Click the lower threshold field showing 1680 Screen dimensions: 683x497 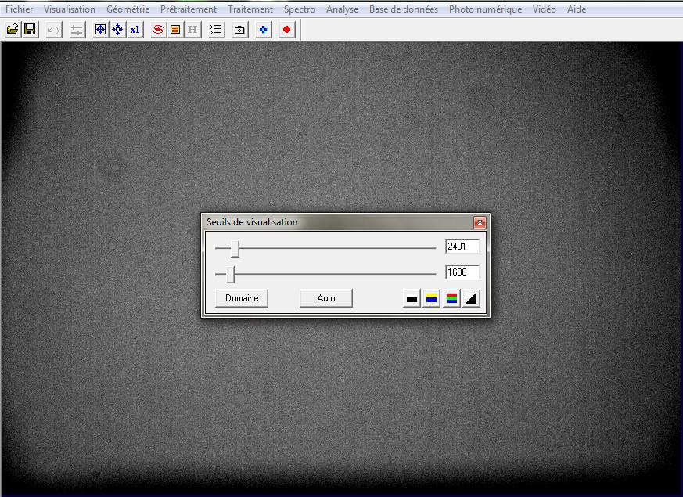coord(462,272)
